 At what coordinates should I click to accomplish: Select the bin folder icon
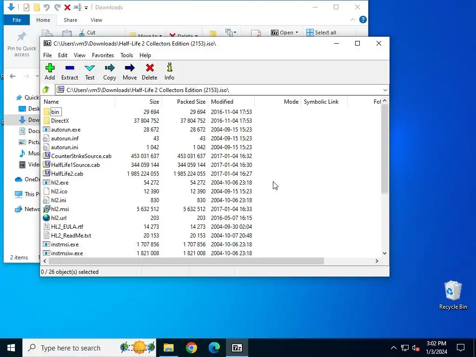tap(46, 112)
